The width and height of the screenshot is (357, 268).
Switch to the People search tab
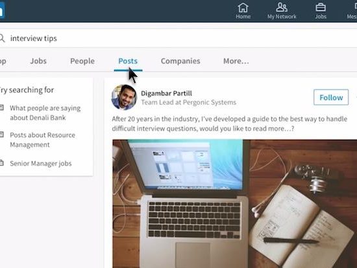point(82,61)
